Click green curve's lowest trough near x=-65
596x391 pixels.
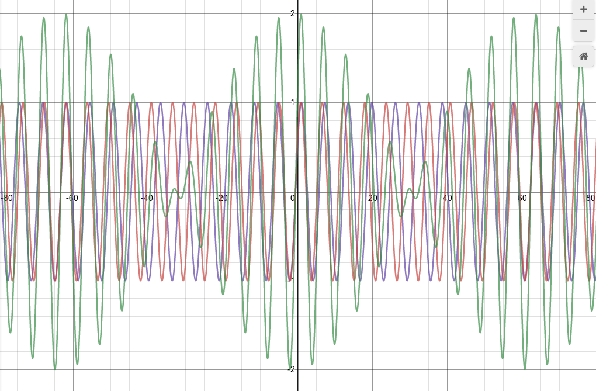[55, 368]
